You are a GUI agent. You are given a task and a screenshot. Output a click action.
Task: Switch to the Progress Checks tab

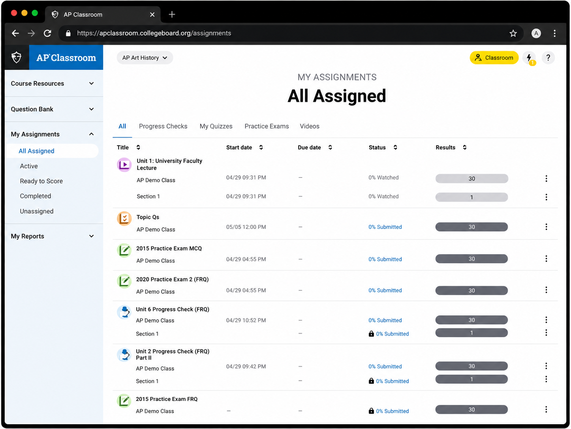(163, 126)
